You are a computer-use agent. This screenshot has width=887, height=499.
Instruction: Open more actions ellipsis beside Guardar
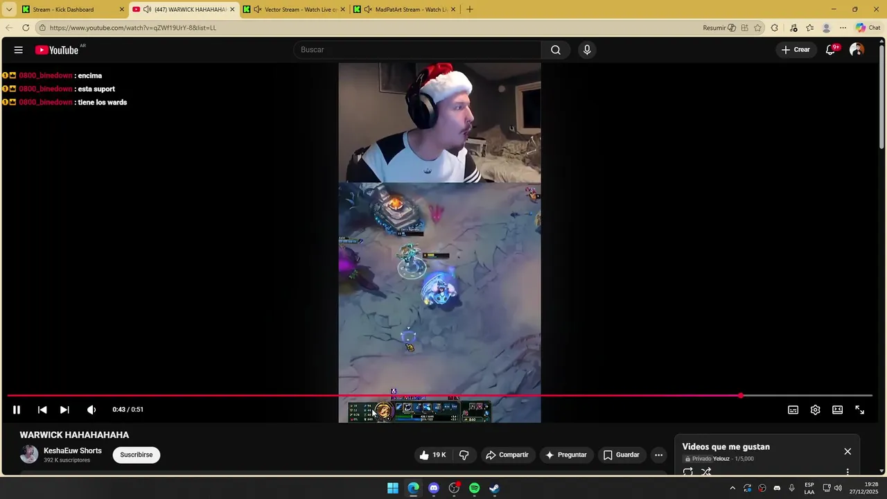[x=659, y=455]
